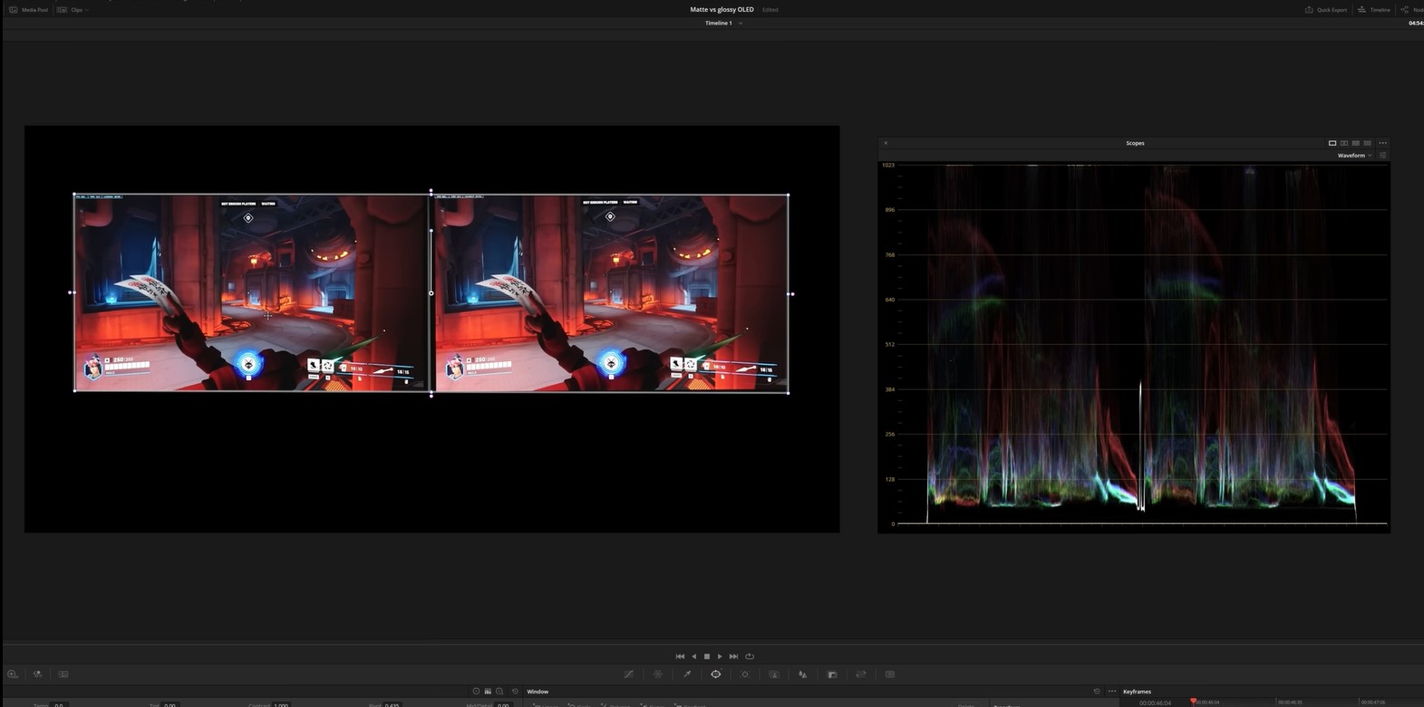Jump to the last frame

[x=734, y=656]
